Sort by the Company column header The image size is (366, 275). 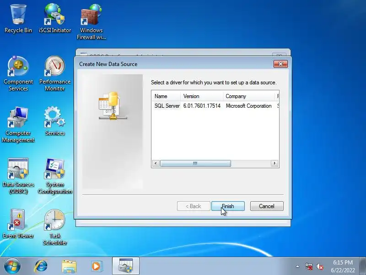pos(248,96)
